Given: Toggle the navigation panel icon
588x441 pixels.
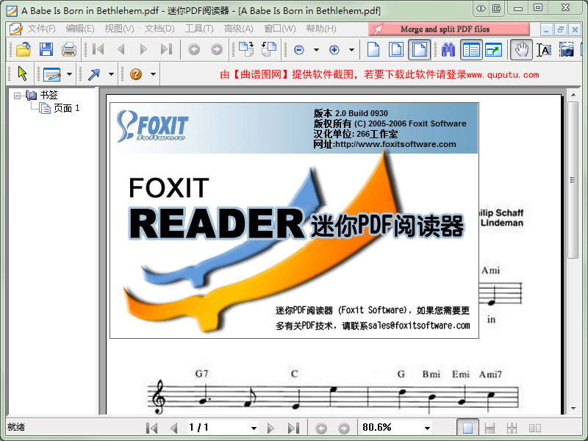Looking at the screenshot, I should pos(471,49).
